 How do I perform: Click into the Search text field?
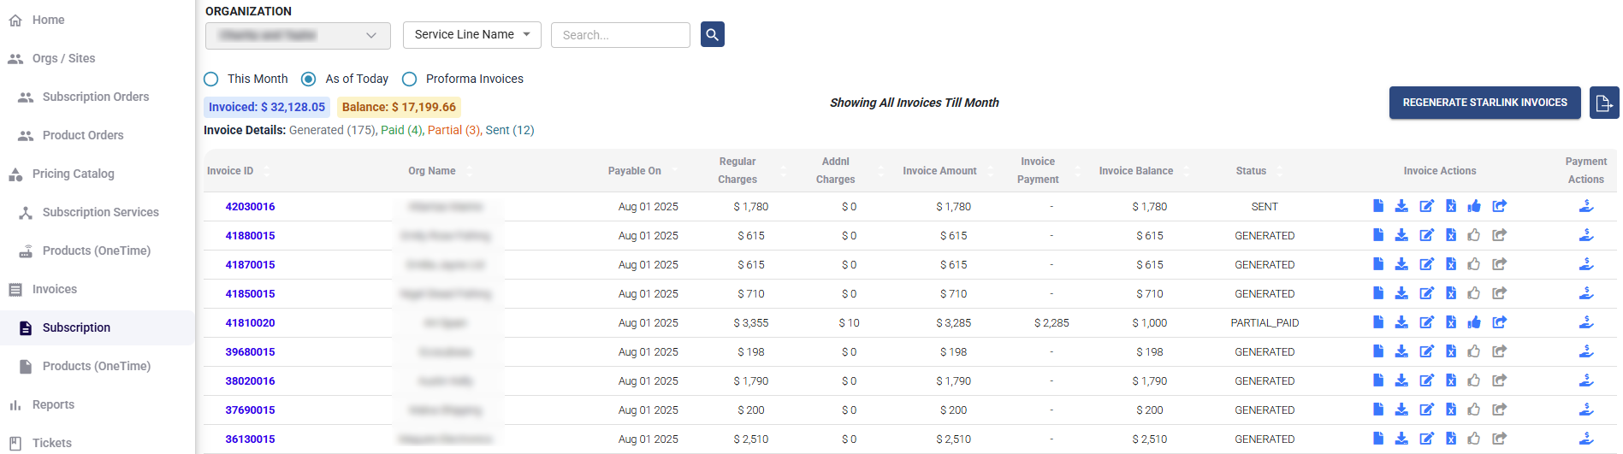[x=620, y=35]
